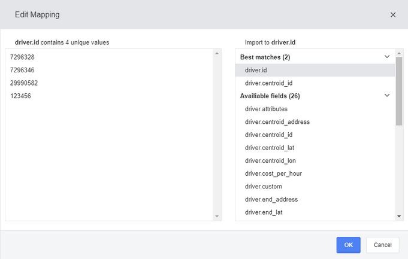Choose driver.centroid_lon field

(315, 160)
